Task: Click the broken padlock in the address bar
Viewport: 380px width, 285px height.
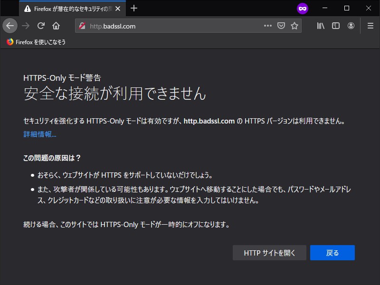Action: [x=82, y=26]
